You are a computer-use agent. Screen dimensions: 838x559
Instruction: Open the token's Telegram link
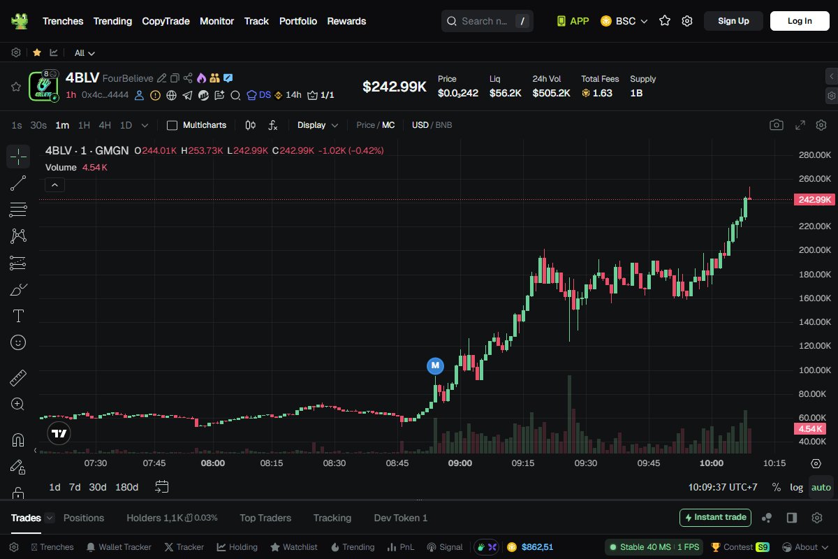pos(187,95)
